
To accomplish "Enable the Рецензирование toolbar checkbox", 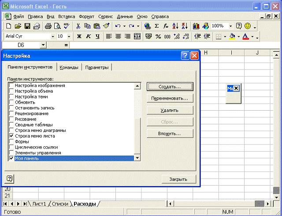I will click(11, 114).
